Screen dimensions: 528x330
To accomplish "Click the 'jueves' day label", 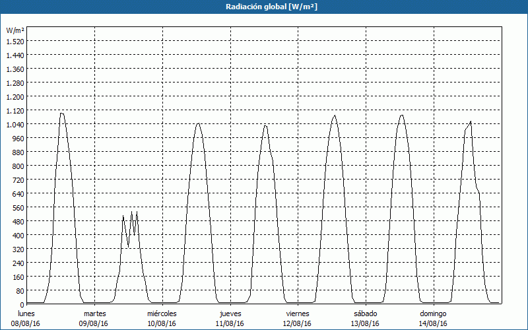I will [x=230, y=313].
